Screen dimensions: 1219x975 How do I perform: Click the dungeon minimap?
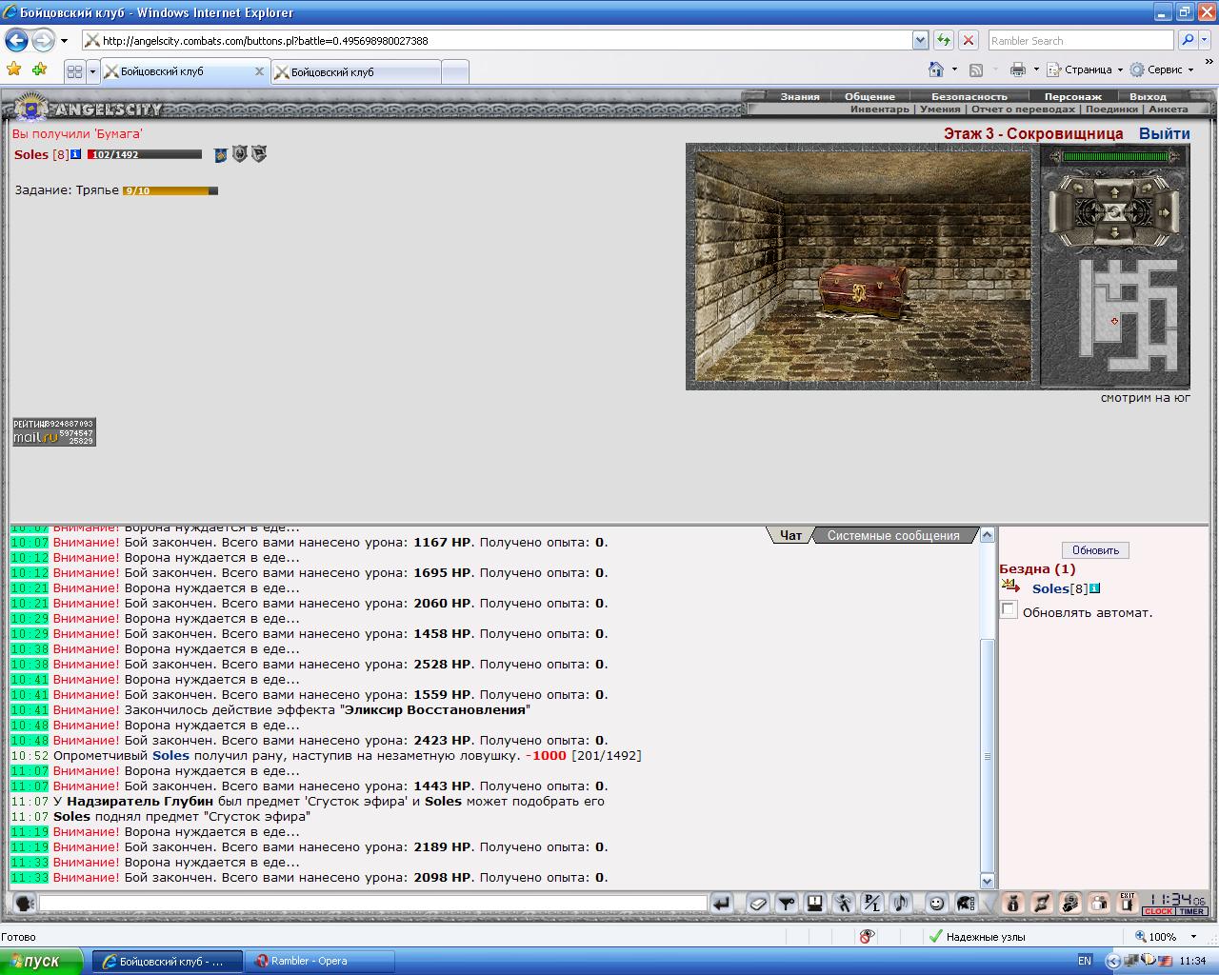[x=1129, y=315]
